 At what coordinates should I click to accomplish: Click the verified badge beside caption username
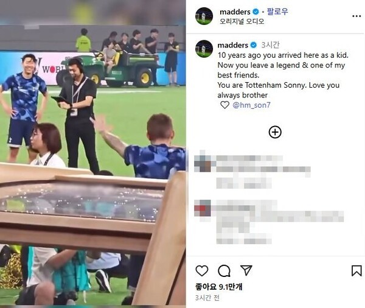(254, 45)
